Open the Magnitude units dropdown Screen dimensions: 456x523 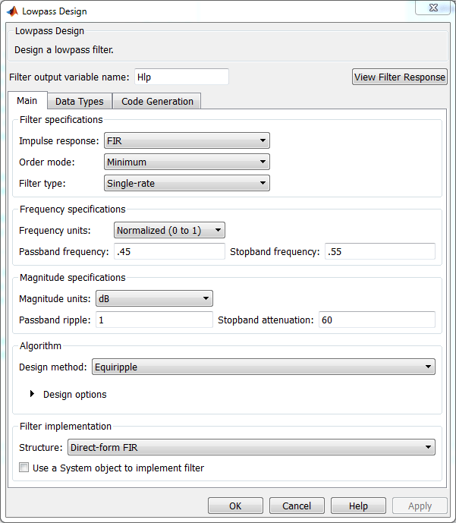pos(154,298)
